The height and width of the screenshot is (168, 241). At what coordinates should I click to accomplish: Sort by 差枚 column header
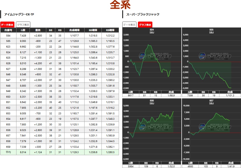tap(38, 30)
